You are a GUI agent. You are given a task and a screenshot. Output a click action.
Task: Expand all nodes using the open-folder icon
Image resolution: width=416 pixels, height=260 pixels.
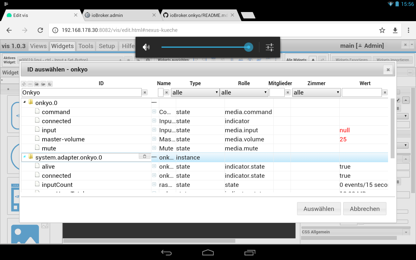(x=43, y=84)
